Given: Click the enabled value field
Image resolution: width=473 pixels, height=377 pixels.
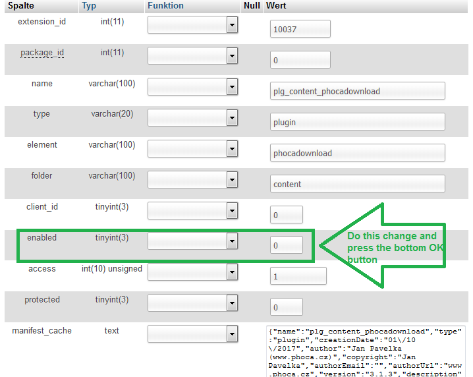Looking at the screenshot, I should [x=287, y=245].
